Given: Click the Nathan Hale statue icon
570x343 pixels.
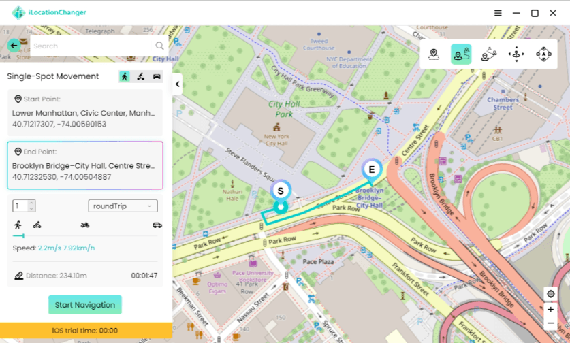Looking at the screenshot, I should click(x=232, y=183).
